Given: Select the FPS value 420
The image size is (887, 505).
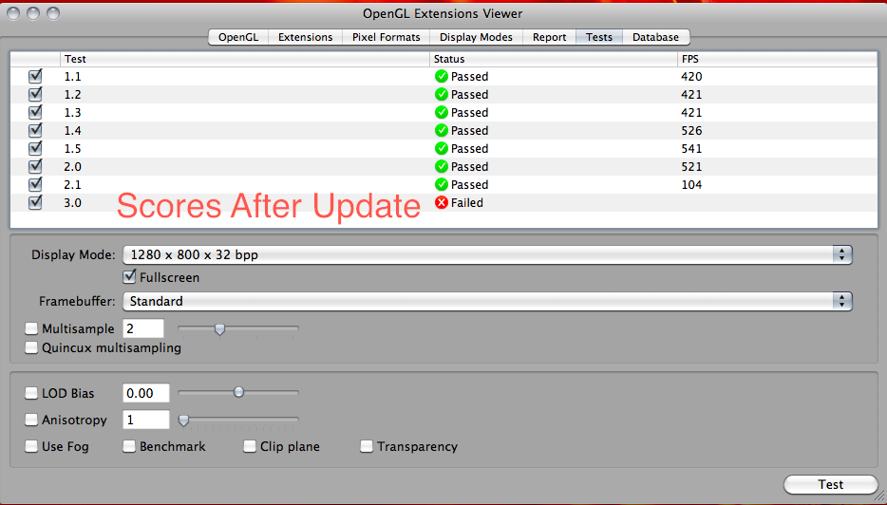Looking at the screenshot, I should (691, 76).
